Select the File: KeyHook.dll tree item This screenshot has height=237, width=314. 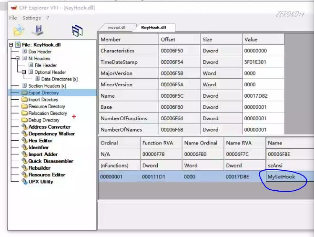click(41, 45)
